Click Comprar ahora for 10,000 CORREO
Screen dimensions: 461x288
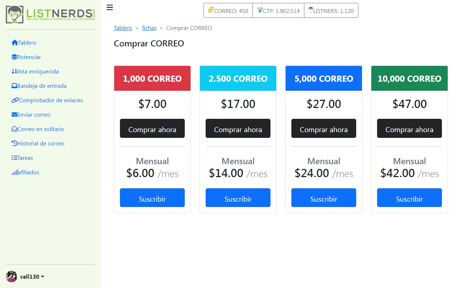pyautogui.click(x=409, y=129)
